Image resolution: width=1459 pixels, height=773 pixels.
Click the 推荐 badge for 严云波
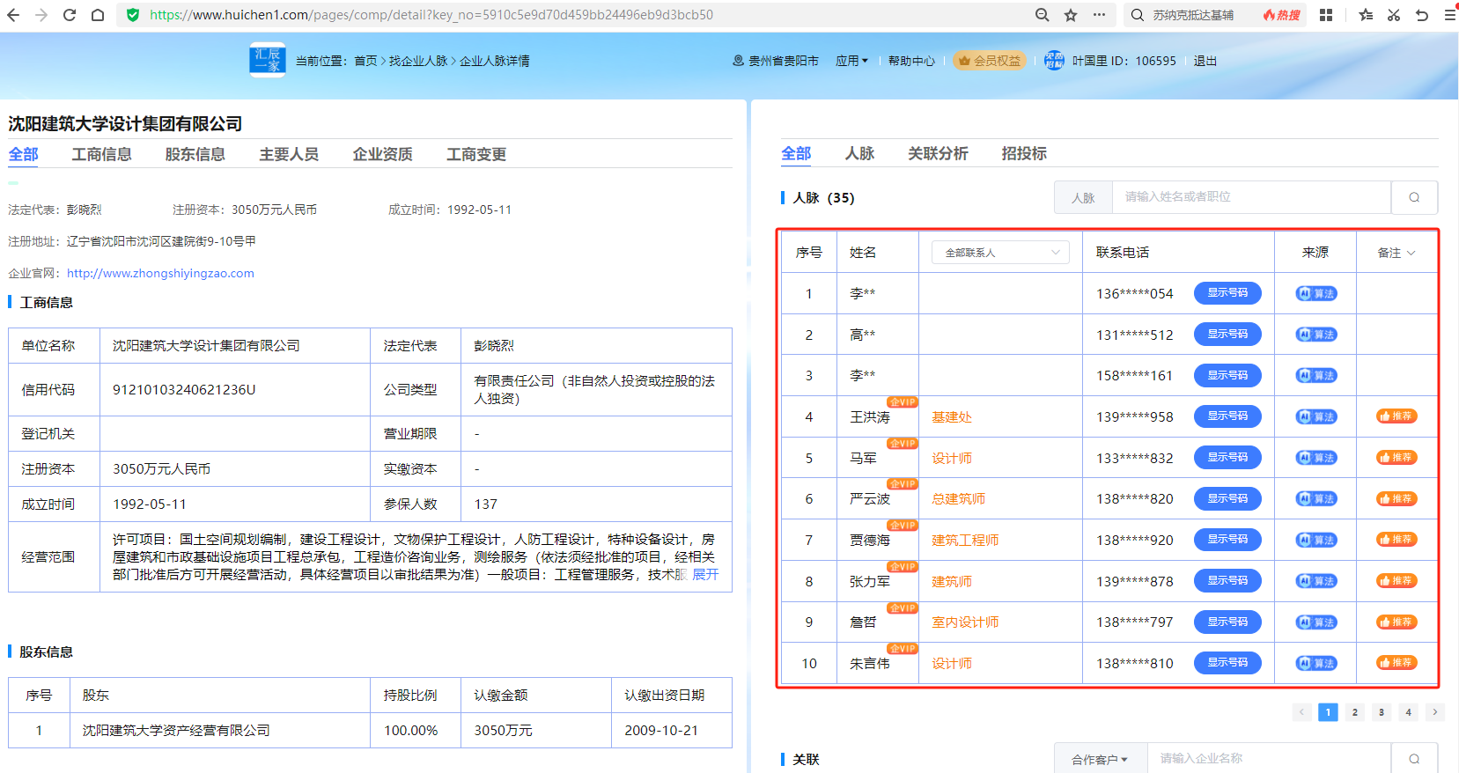pyautogui.click(x=1396, y=498)
